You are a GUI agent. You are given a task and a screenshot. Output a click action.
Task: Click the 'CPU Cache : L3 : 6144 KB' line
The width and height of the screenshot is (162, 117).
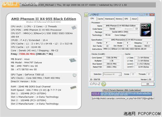point(26,47)
